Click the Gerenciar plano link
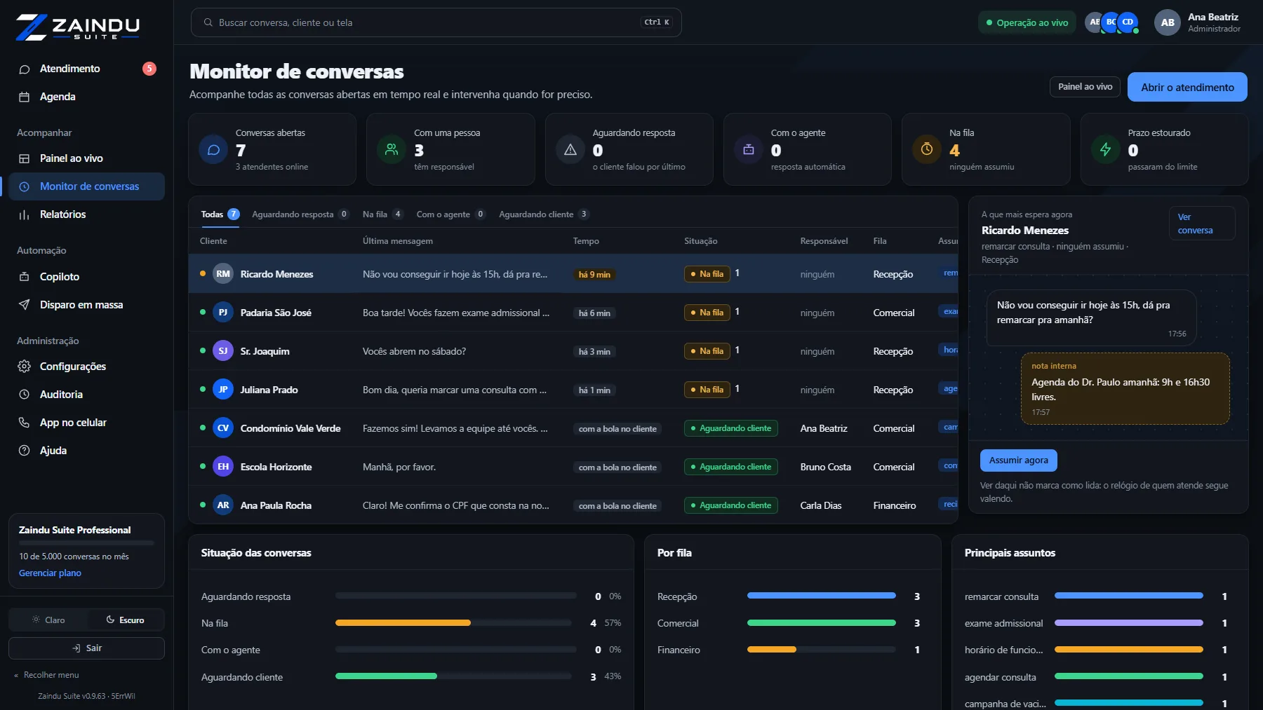Image resolution: width=1263 pixels, height=710 pixels. pos(50,573)
